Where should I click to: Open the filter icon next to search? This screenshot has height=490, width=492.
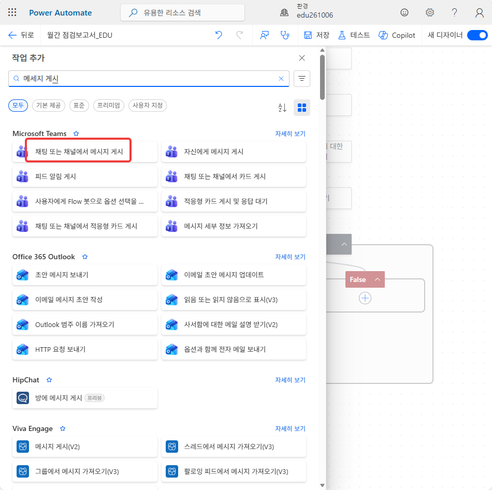[302, 79]
